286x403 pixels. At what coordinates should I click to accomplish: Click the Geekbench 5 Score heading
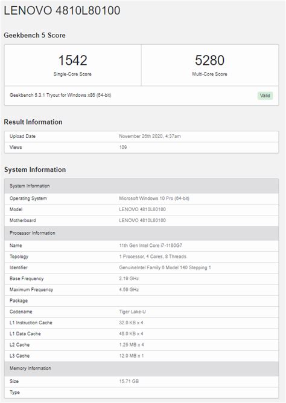[34, 35]
